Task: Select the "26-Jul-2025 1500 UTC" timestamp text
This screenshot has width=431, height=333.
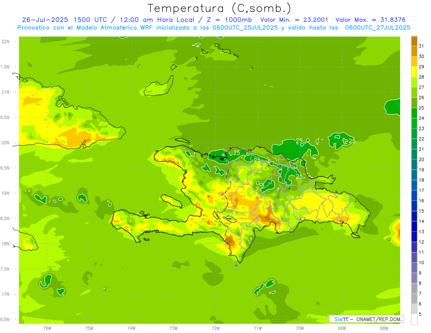Action: click(64, 19)
